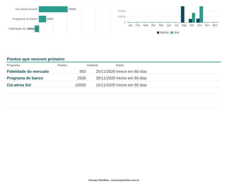This screenshot has height=188, width=227.
Task: Click the 2500 points table cell
Action: pos(82,78)
